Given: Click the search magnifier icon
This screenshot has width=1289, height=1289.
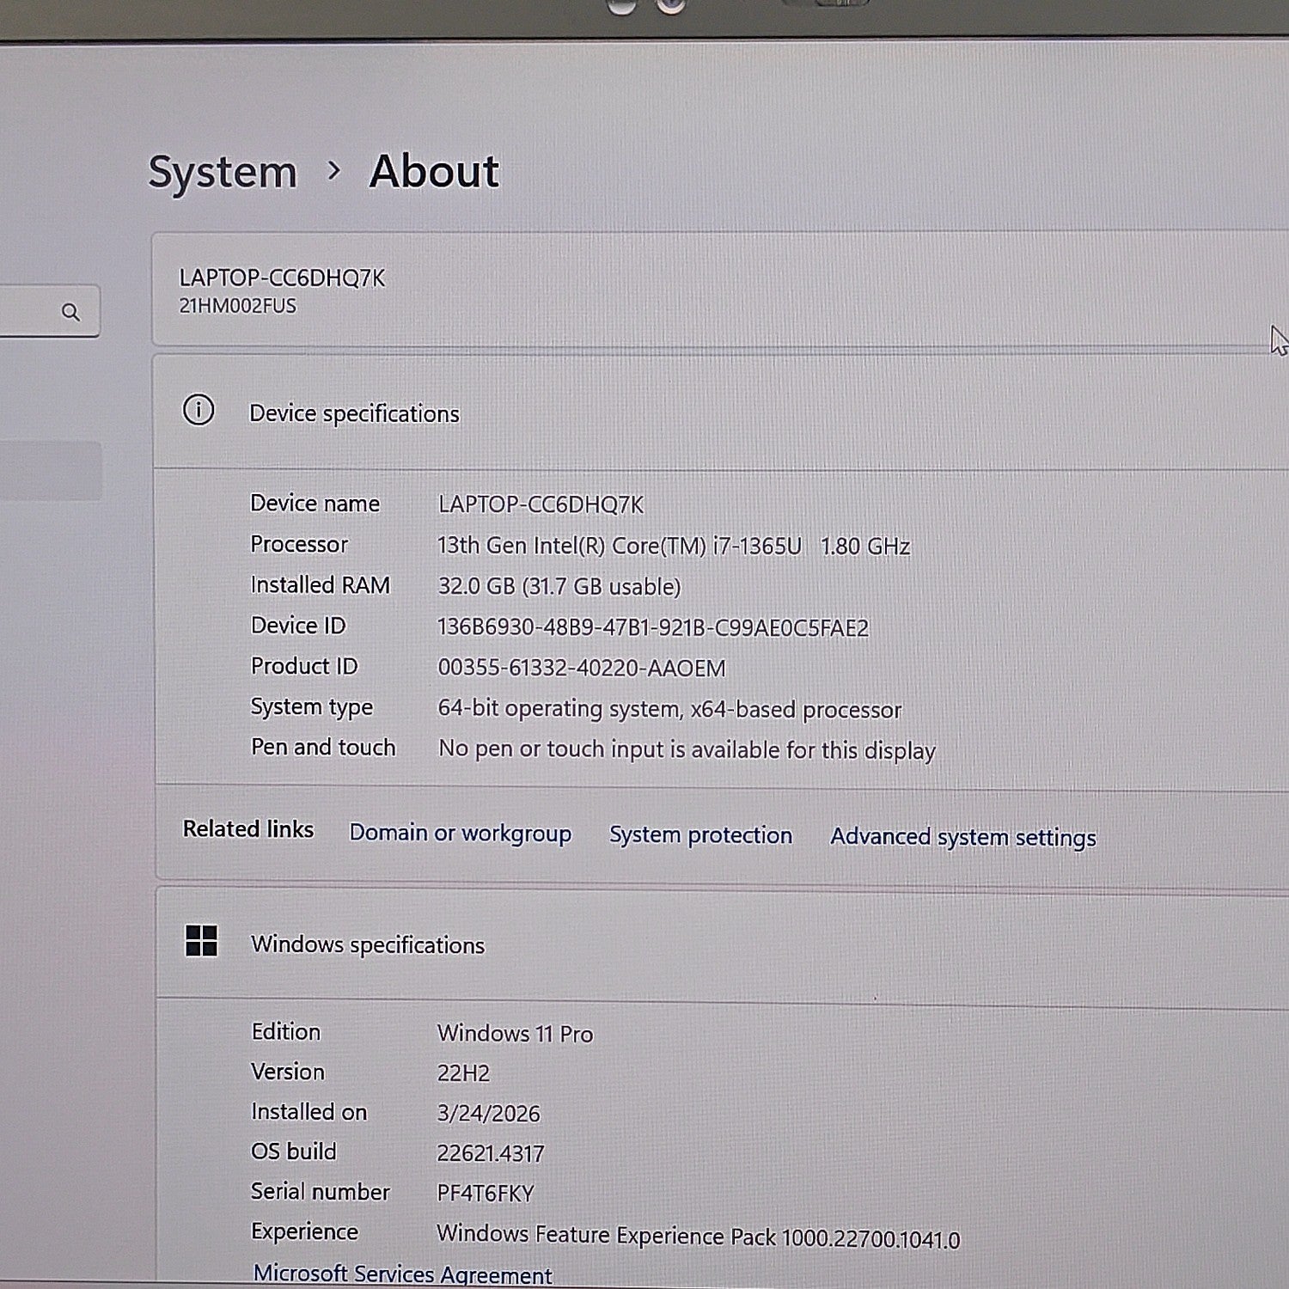Looking at the screenshot, I should (70, 312).
